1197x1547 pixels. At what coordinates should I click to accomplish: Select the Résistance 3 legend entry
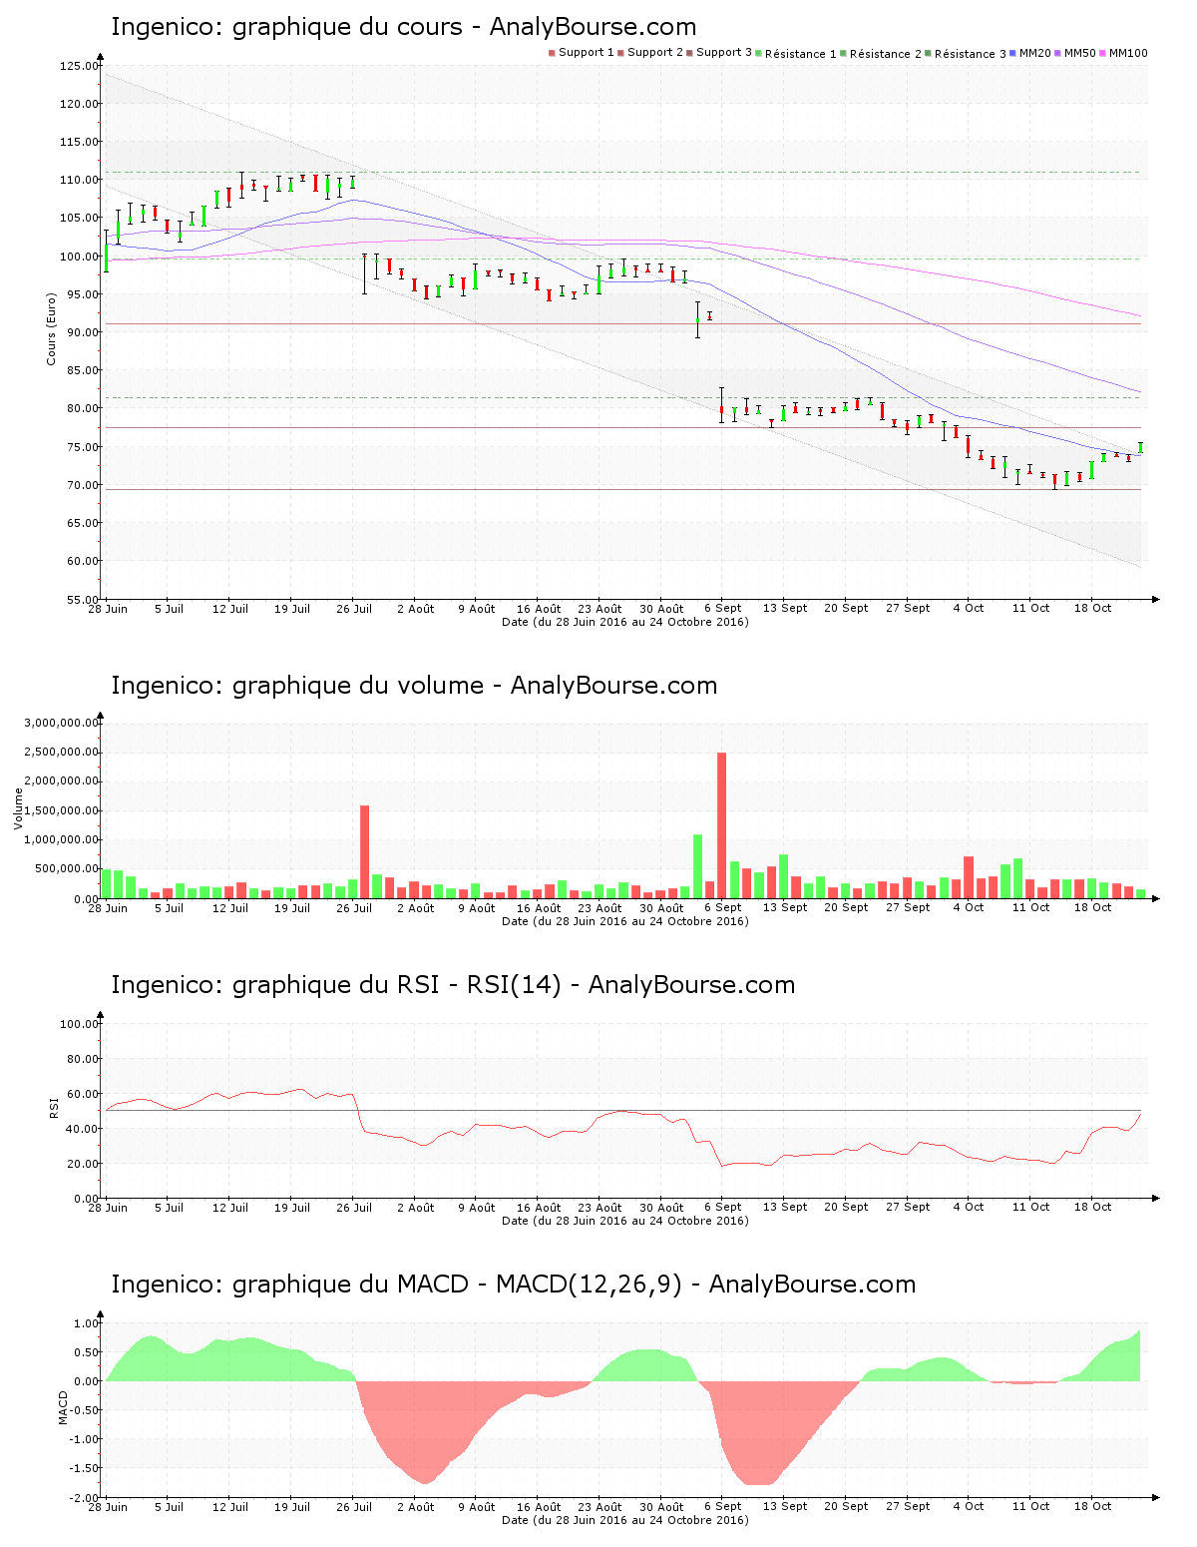(966, 53)
